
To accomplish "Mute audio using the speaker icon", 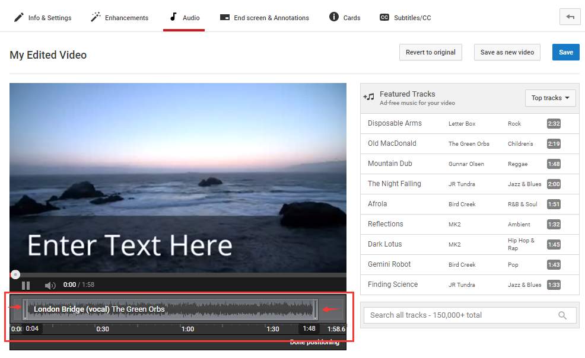I will pos(50,285).
